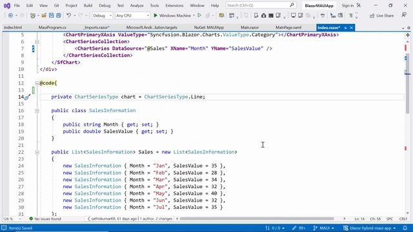Open the 126 % zoom dropdown
Screen dimensions: 413x232
click(12, 219)
